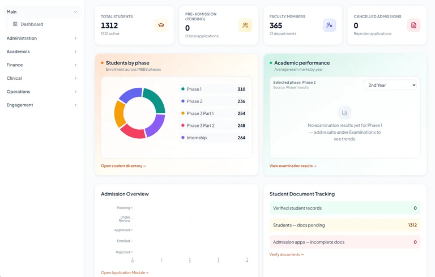Click the Admission Overview heading

(x=125, y=194)
